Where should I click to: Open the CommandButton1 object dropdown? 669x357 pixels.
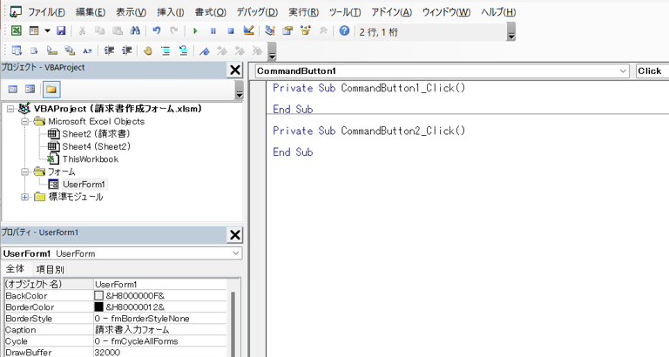[x=622, y=71]
